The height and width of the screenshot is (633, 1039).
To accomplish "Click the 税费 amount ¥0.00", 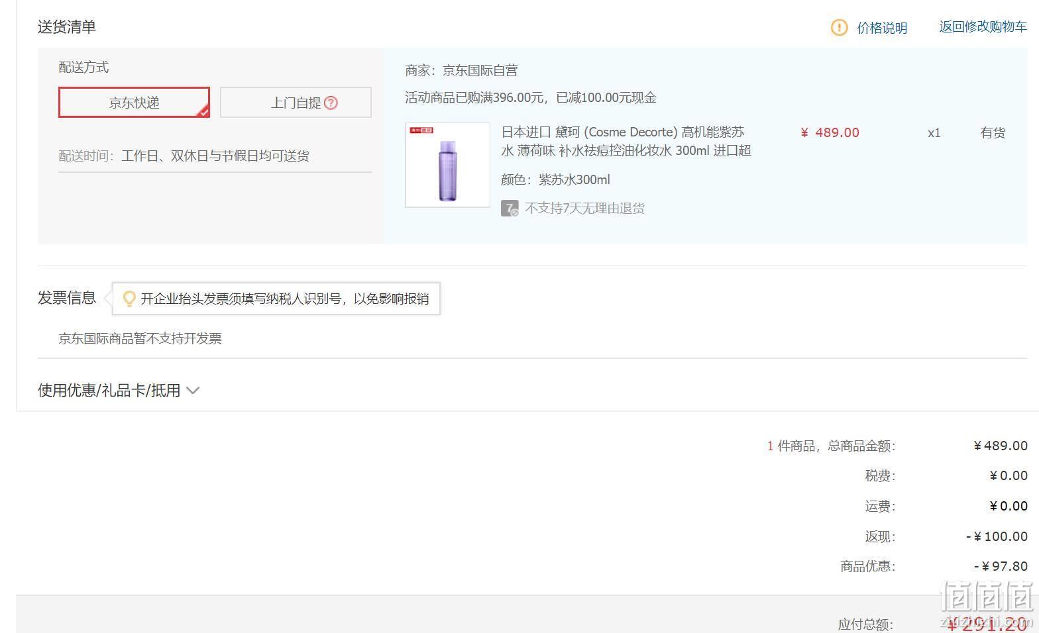I will tap(1009, 475).
